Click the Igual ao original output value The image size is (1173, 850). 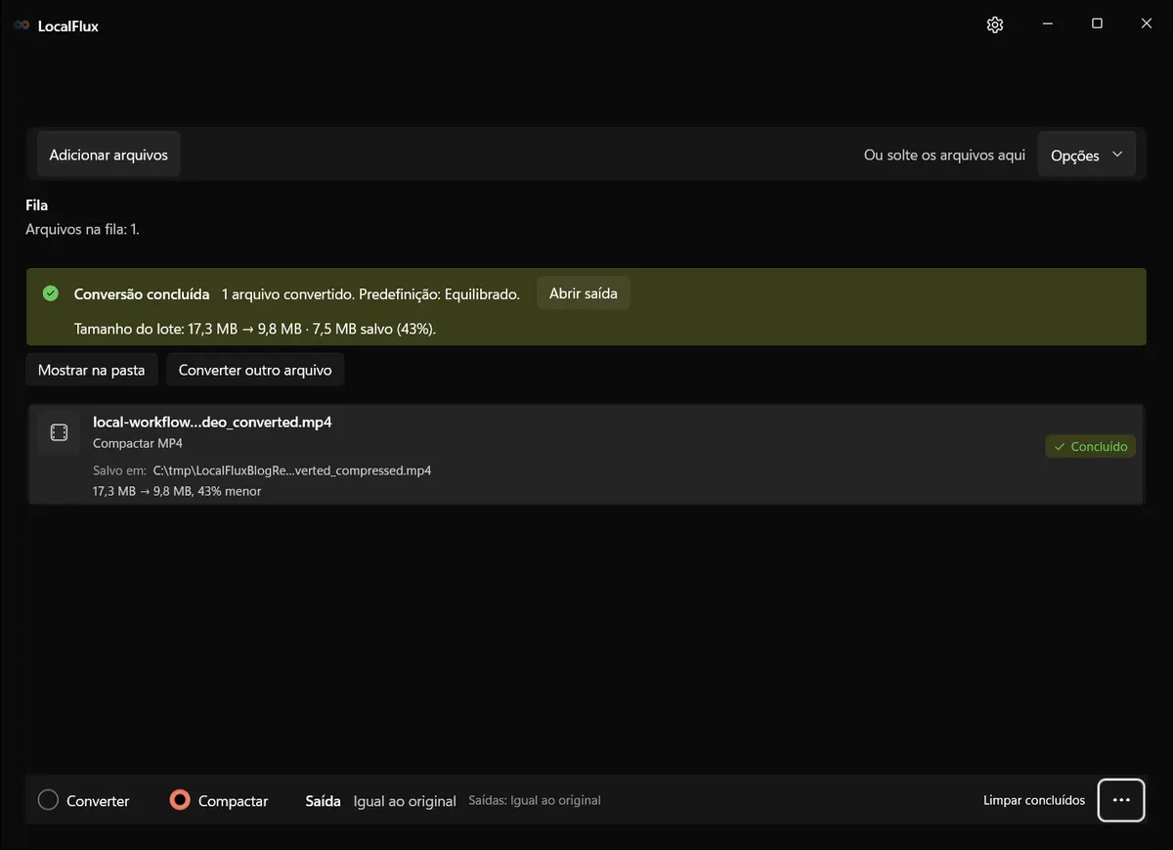[x=405, y=801]
